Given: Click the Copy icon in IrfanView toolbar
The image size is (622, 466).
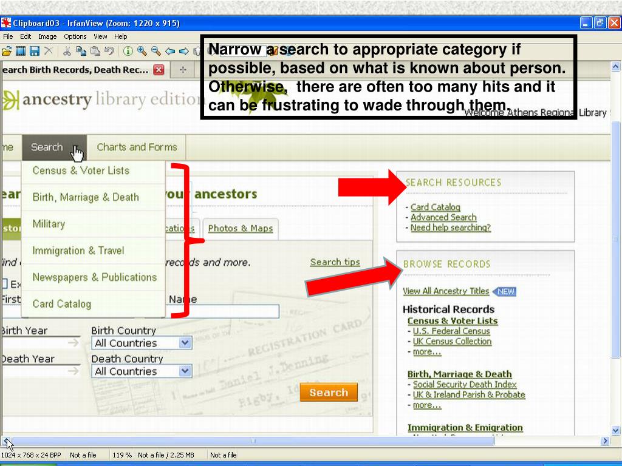Looking at the screenshot, I should (81, 51).
